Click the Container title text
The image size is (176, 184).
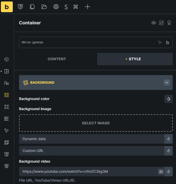pos(30,23)
